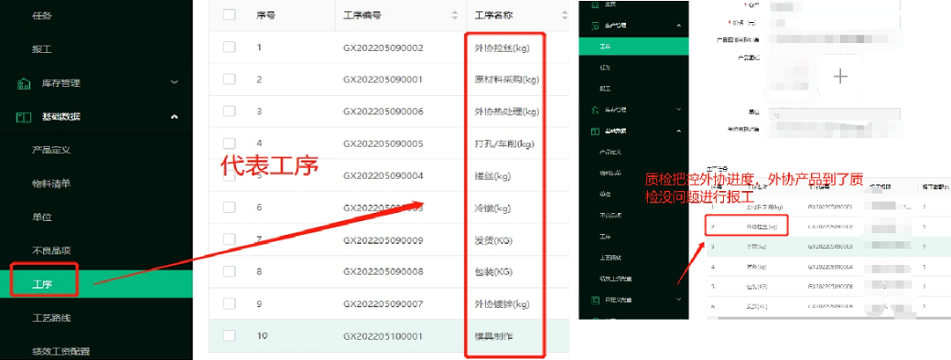Select highlighted 工单 item in the small sidebar

pos(634,46)
